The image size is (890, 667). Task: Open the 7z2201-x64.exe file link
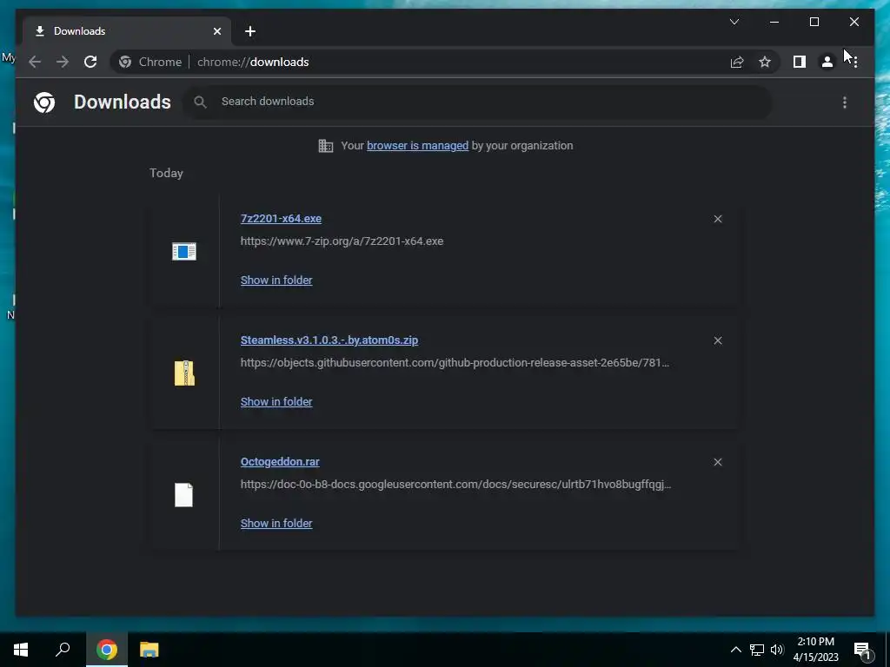(x=281, y=218)
